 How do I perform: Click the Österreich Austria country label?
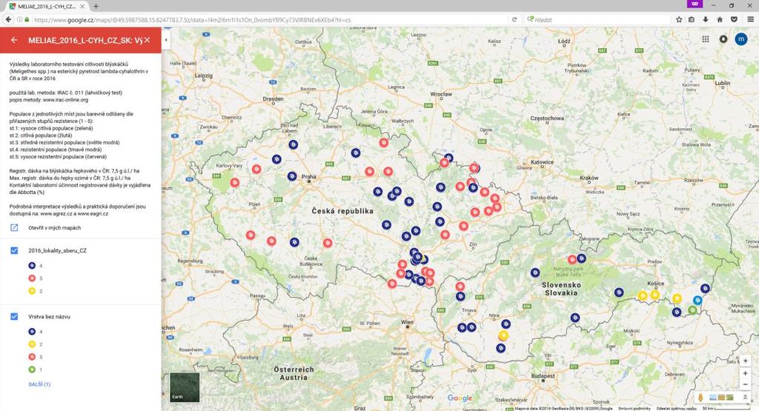point(294,373)
